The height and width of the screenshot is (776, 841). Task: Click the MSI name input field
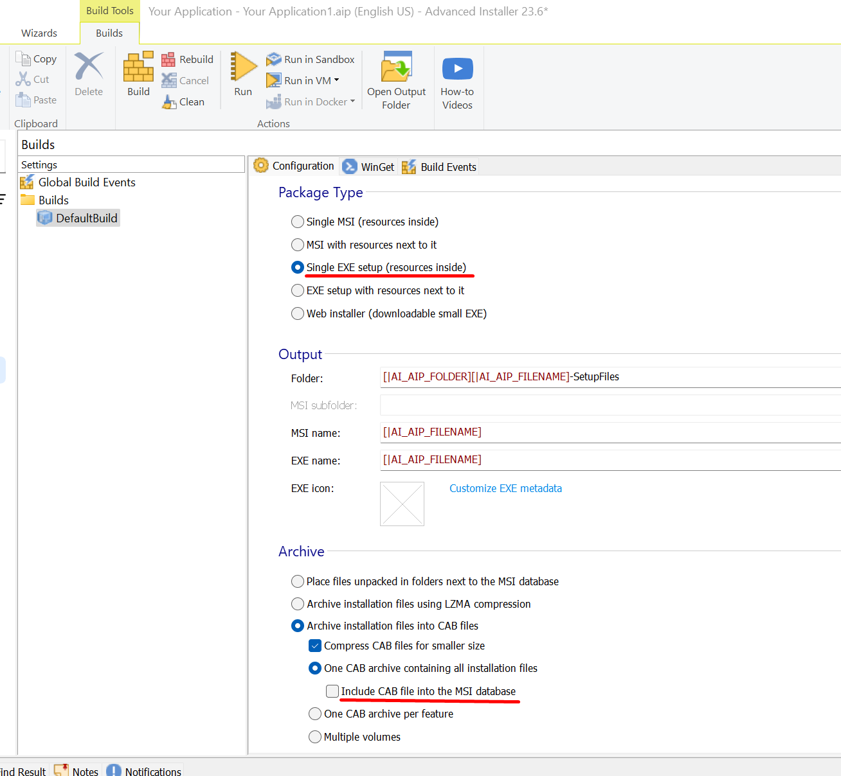click(610, 432)
